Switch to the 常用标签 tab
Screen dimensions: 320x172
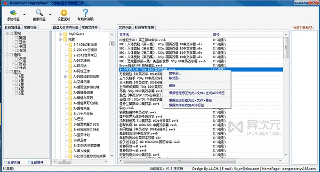tap(30, 27)
